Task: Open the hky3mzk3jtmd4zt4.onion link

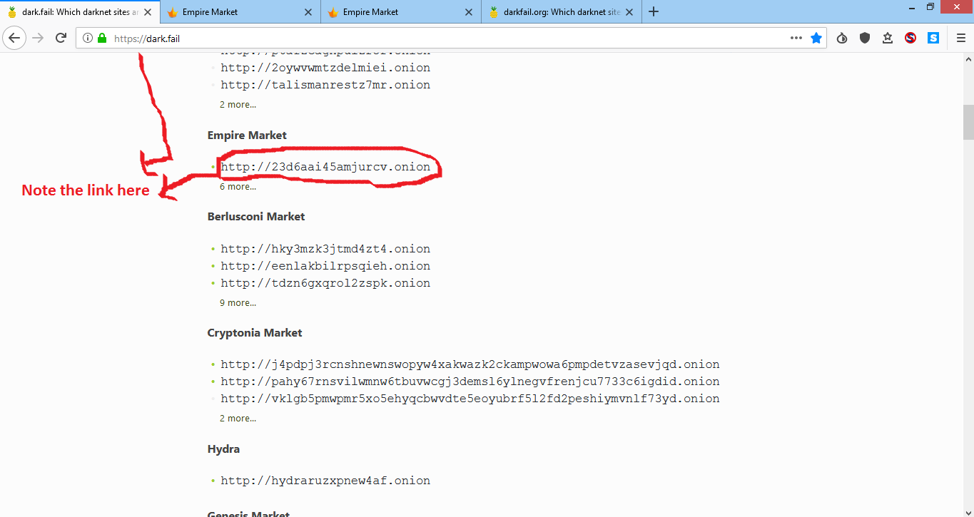Action: pyautogui.click(x=325, y=250)
